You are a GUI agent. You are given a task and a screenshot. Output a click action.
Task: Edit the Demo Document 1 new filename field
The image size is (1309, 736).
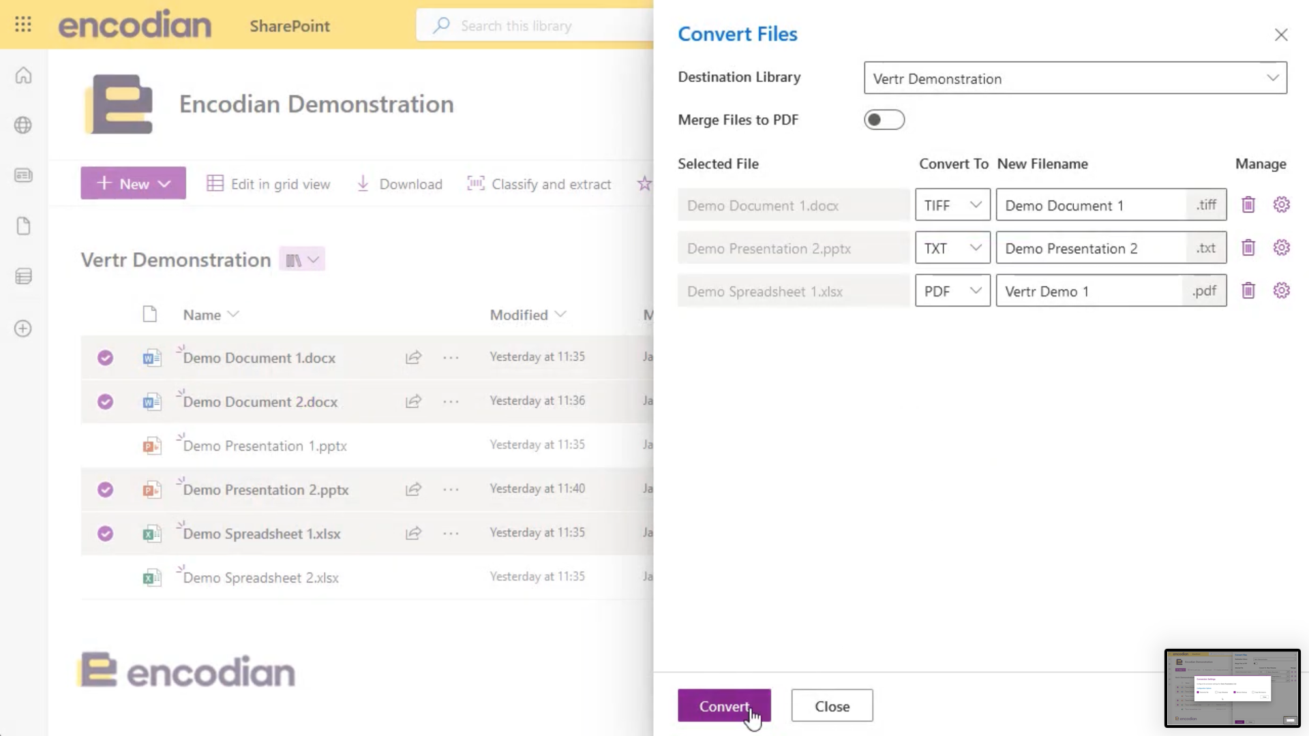[x=1091, y=204]
